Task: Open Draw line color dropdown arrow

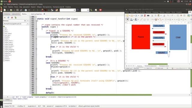Action: (x=133, y=19)
